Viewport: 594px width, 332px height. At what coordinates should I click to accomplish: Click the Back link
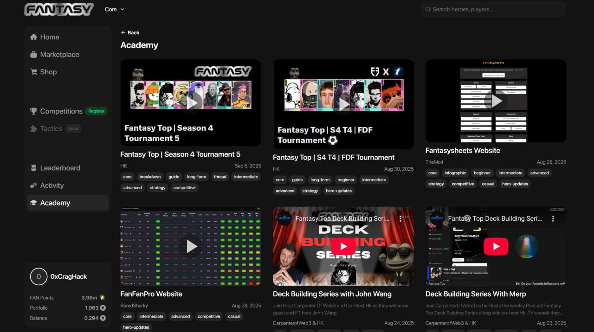point(130,32)
